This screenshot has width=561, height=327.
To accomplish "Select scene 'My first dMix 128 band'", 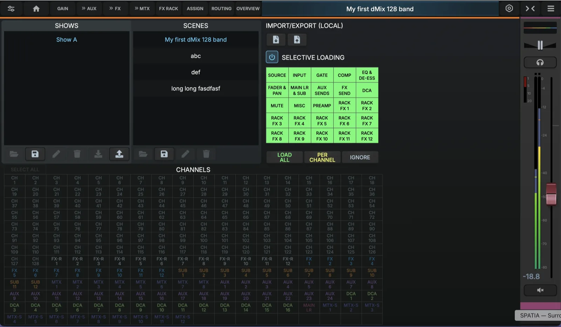I will pyautogui.click(x=196, y=40).
